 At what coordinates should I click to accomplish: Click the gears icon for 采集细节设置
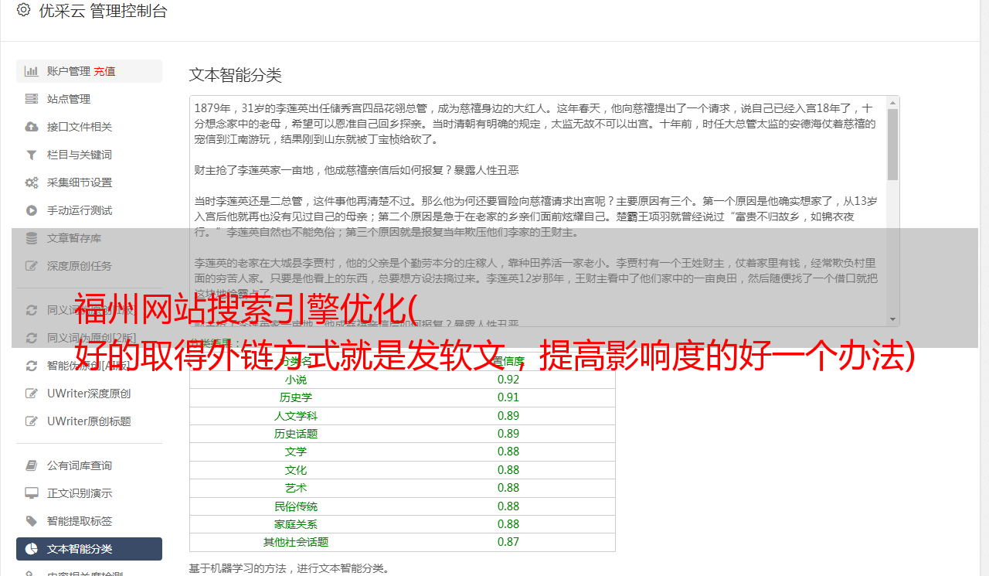(32, 182)
